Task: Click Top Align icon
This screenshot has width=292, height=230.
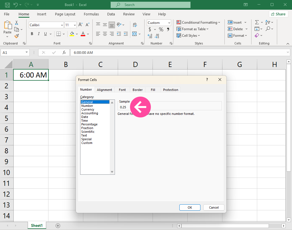Action: [98, 25]
